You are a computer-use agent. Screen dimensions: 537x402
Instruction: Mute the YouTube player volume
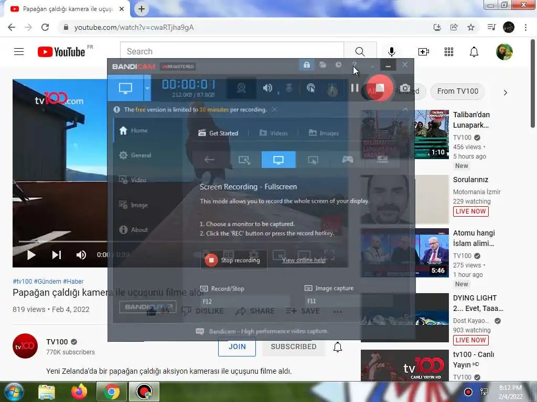[81, 255]
